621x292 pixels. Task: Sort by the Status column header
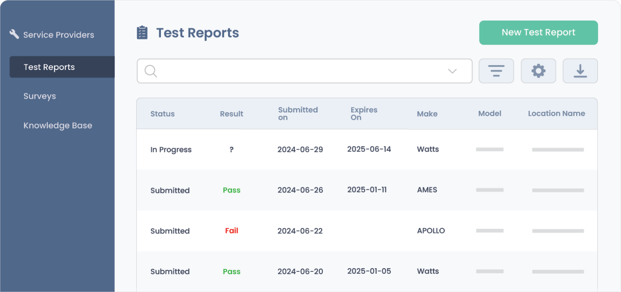click(x=163, y=114)
